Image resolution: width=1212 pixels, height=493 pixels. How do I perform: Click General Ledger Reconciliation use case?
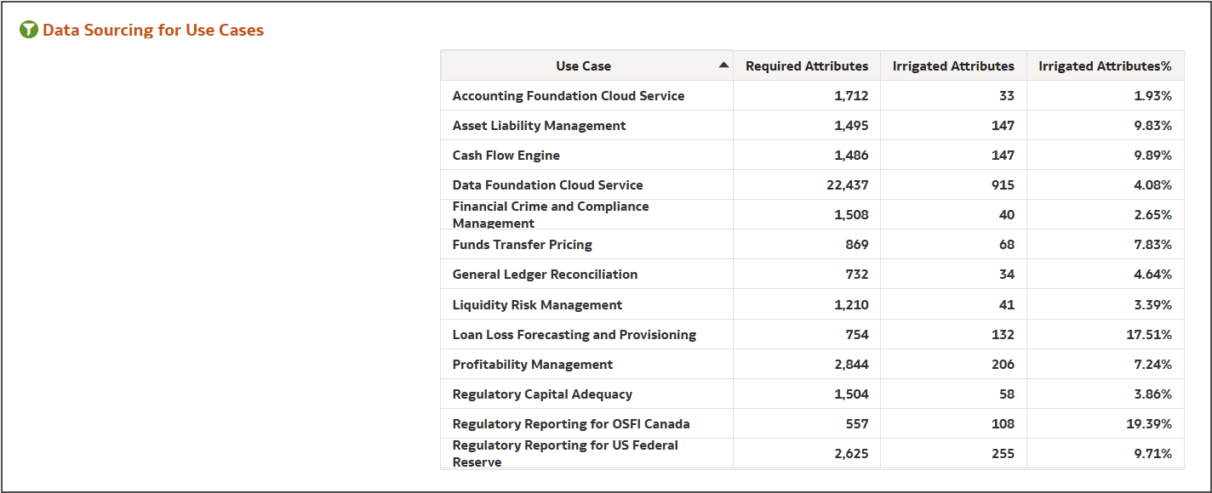tap(545, 274)
